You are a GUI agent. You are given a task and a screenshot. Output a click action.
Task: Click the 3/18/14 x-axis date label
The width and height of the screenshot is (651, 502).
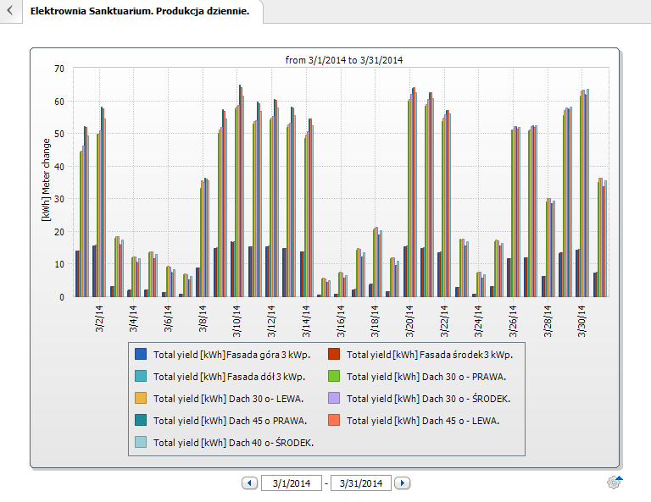[375, 322]
